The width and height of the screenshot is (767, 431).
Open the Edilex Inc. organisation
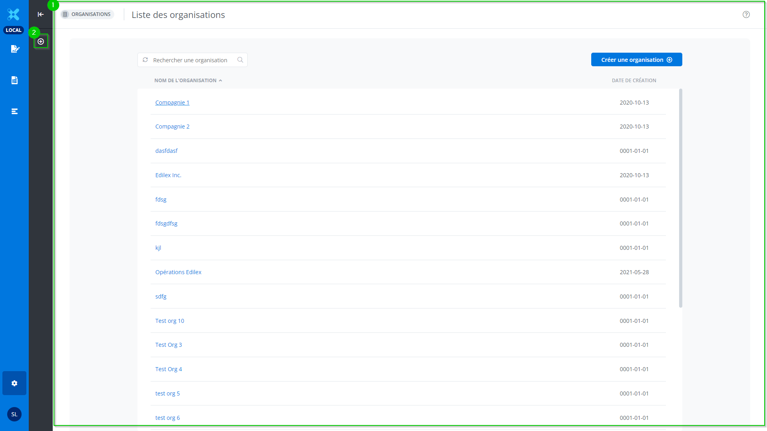tap(168, 175)
